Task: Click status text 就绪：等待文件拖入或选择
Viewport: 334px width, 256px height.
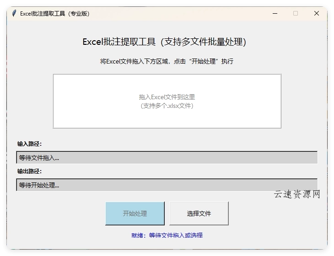Action: [167, 235]
